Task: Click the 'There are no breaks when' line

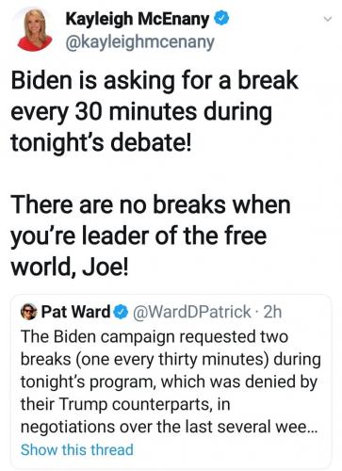Action: pyautogui.click(x=151, y=204)
